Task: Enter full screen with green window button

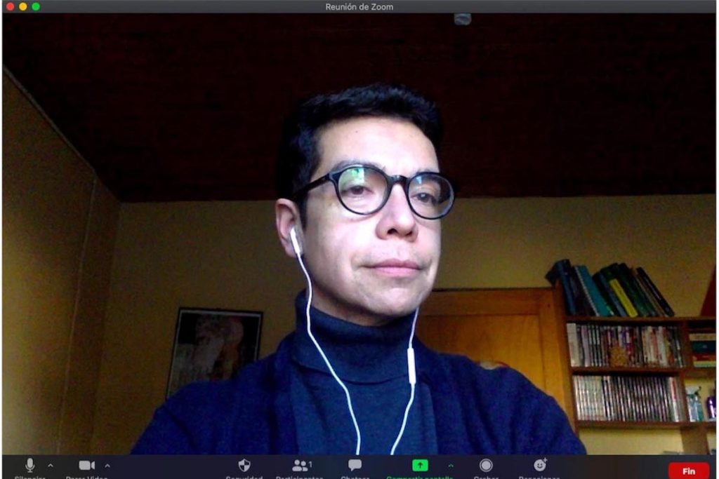Action: point(36,6)
